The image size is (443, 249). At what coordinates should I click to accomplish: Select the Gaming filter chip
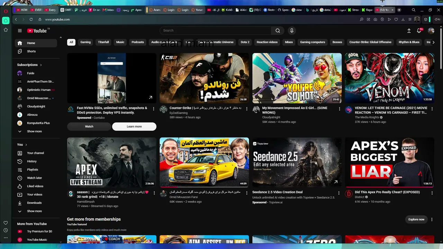point(85,42)
